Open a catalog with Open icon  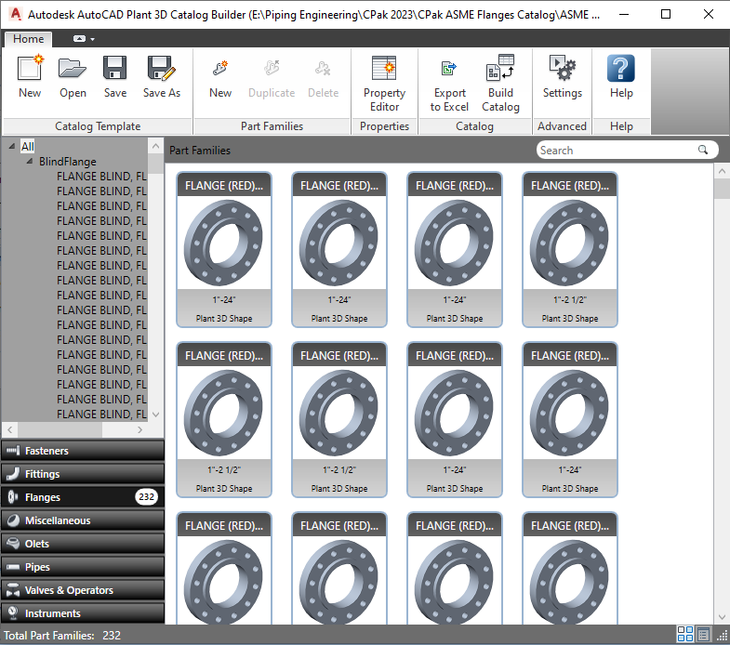coord(73,76)
